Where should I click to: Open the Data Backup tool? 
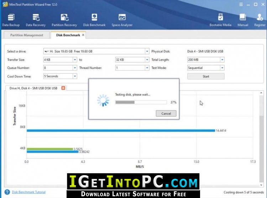(x=11, y=20)
